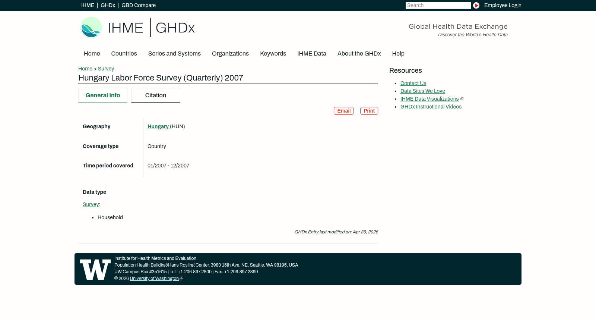Click the Discover the World's Health Data subtitle

pyautogui.click(x=473, y=35)
